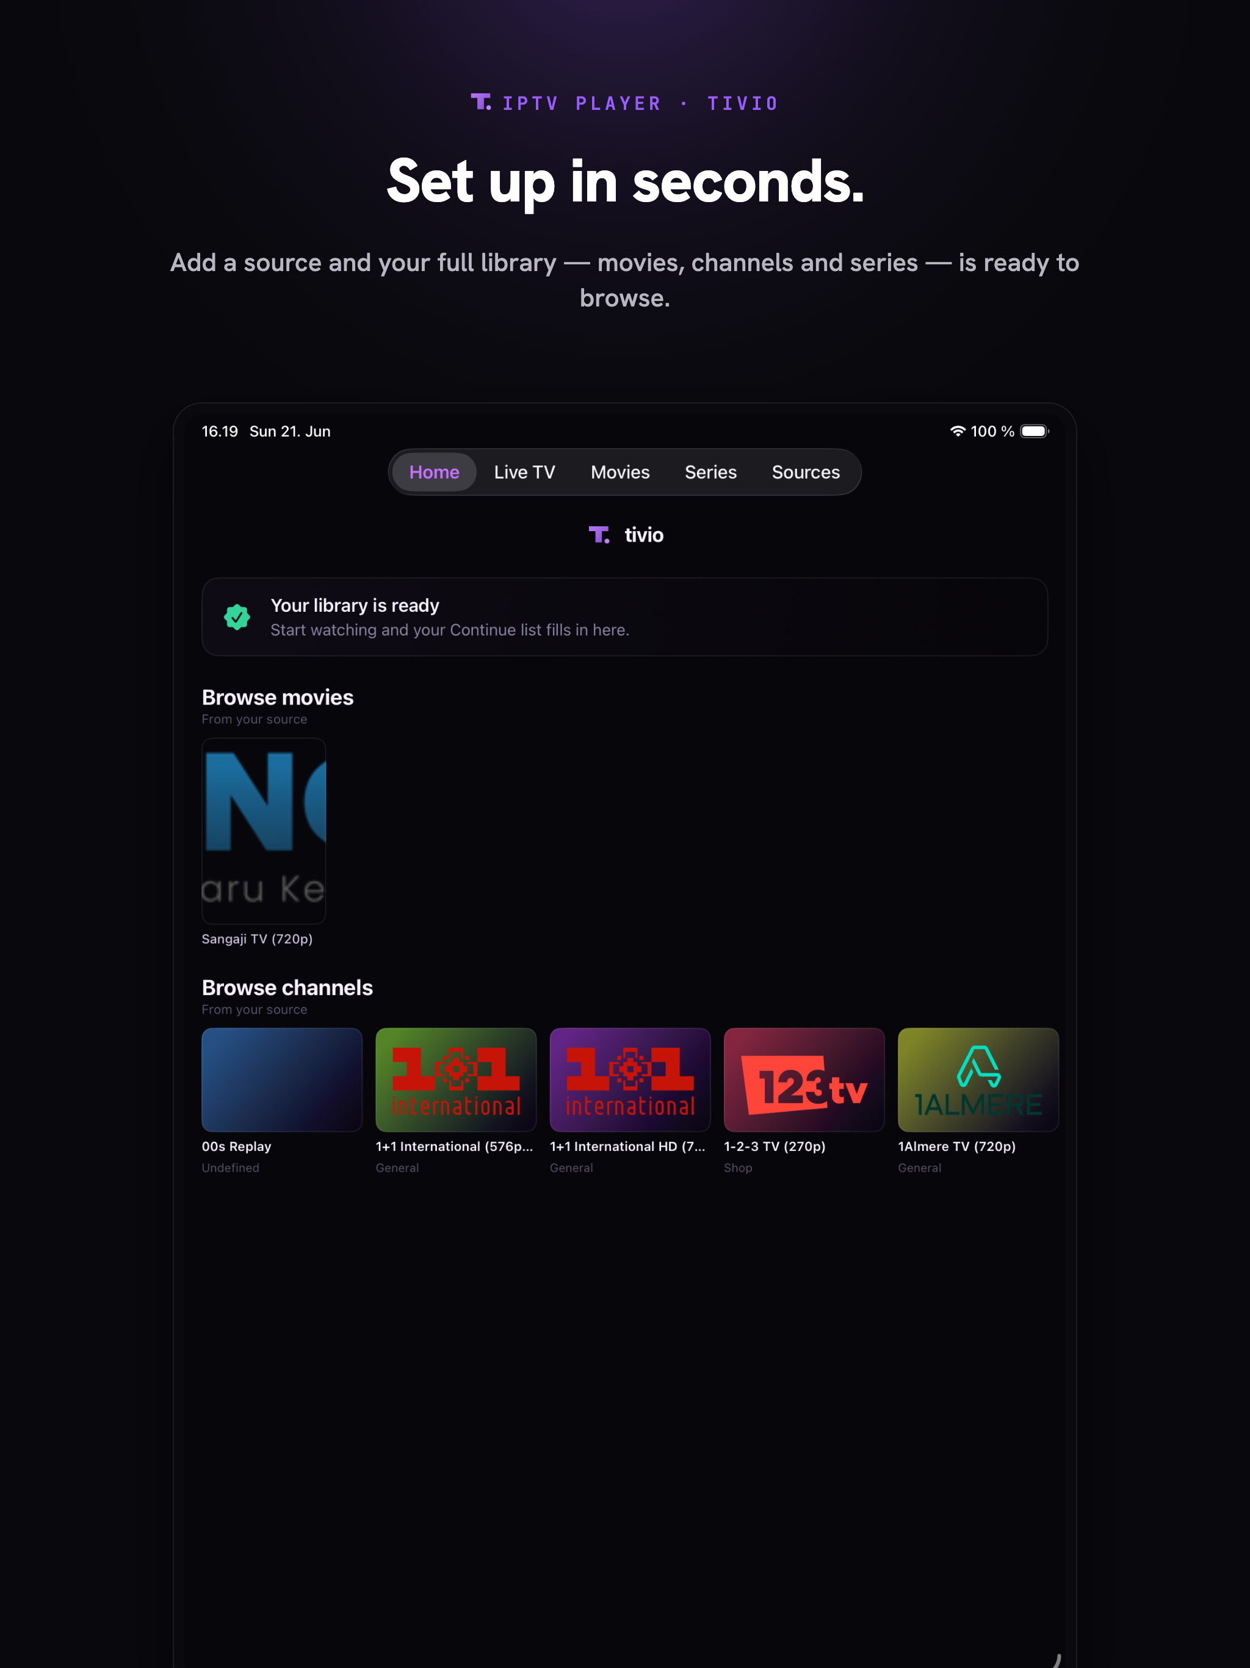Open the 00s Replay channel thumbnail
This screenshot has height=1668, width=1250.
pyautogui.click(x=282, y=1079)
